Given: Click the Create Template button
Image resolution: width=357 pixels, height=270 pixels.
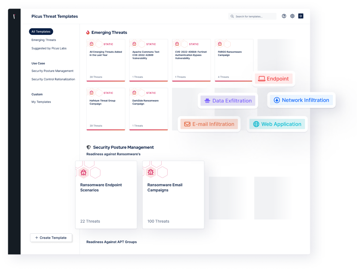Looking at the screenshot, I should click(x=51, y=238).
